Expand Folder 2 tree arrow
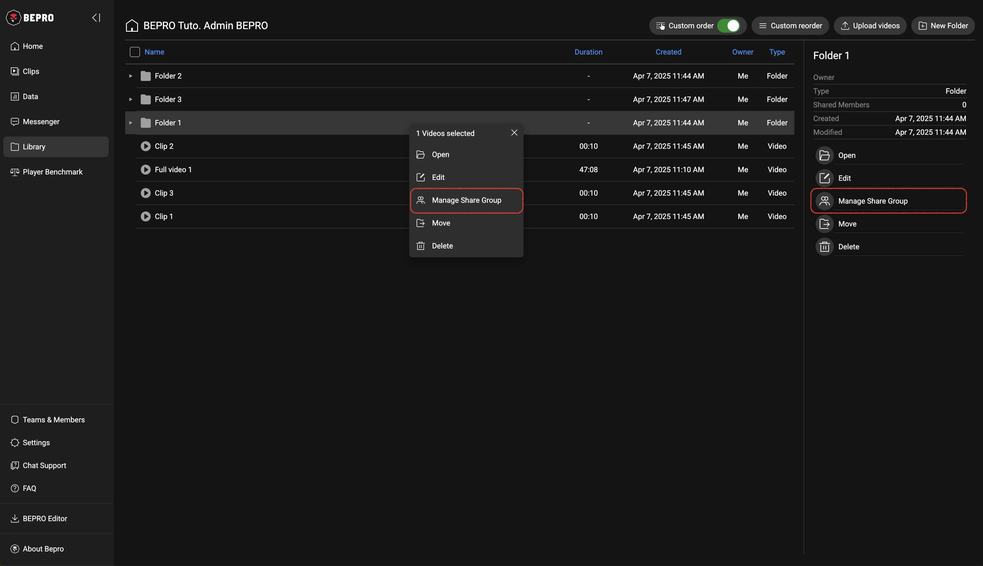The width and height of the screenshot is (983, 566). (x=131, y=76)
